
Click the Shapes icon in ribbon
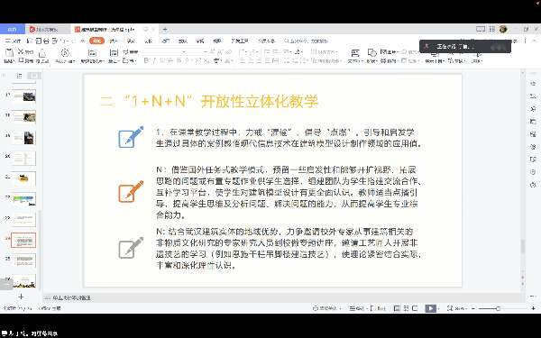point(371,53)
